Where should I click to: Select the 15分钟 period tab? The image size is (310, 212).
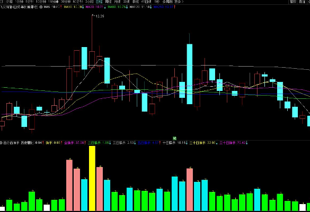(53, 2)
